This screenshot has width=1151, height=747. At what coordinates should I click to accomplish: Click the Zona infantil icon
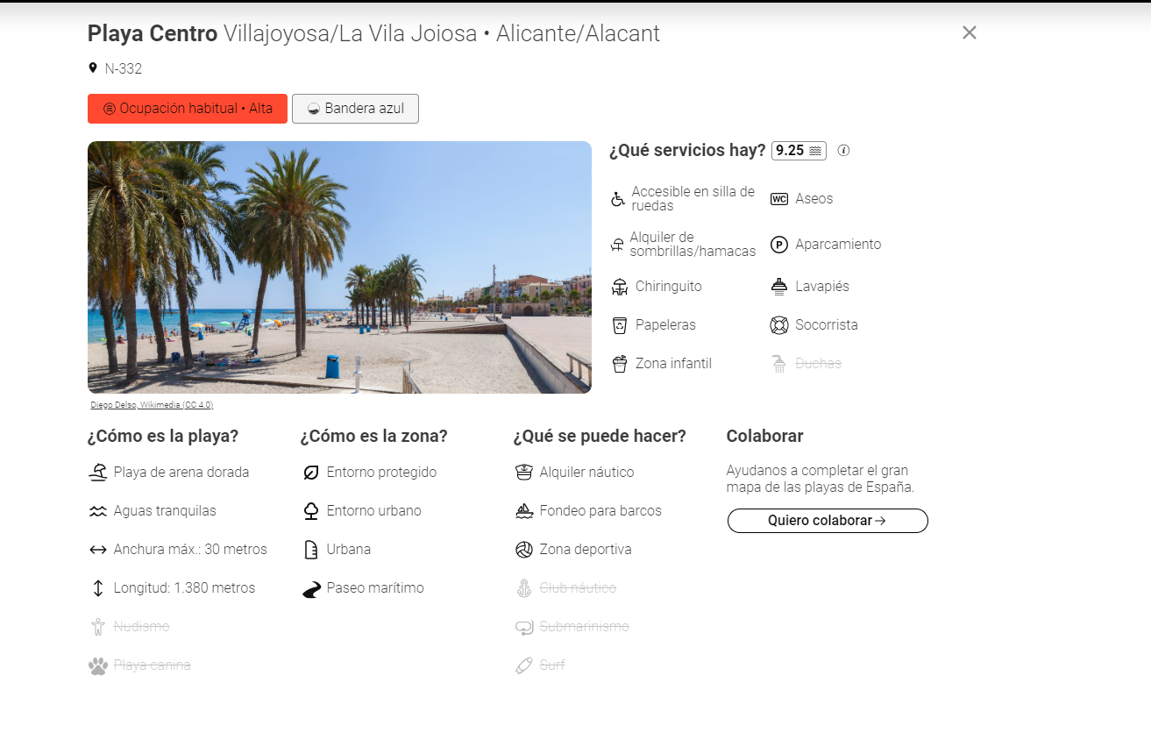click(620, 364)
